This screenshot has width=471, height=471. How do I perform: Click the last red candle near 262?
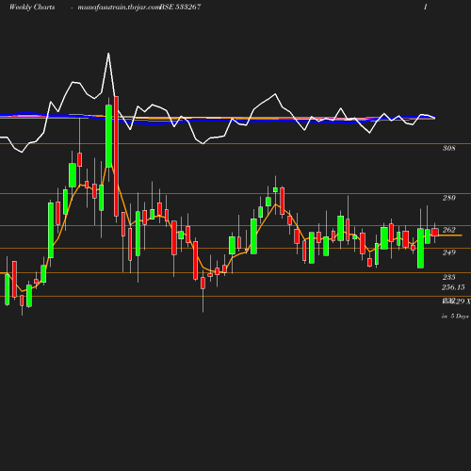(435, 232)
